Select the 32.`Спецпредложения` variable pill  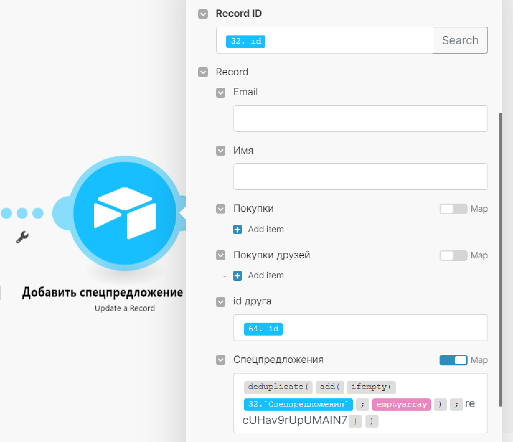coord(298,404)
